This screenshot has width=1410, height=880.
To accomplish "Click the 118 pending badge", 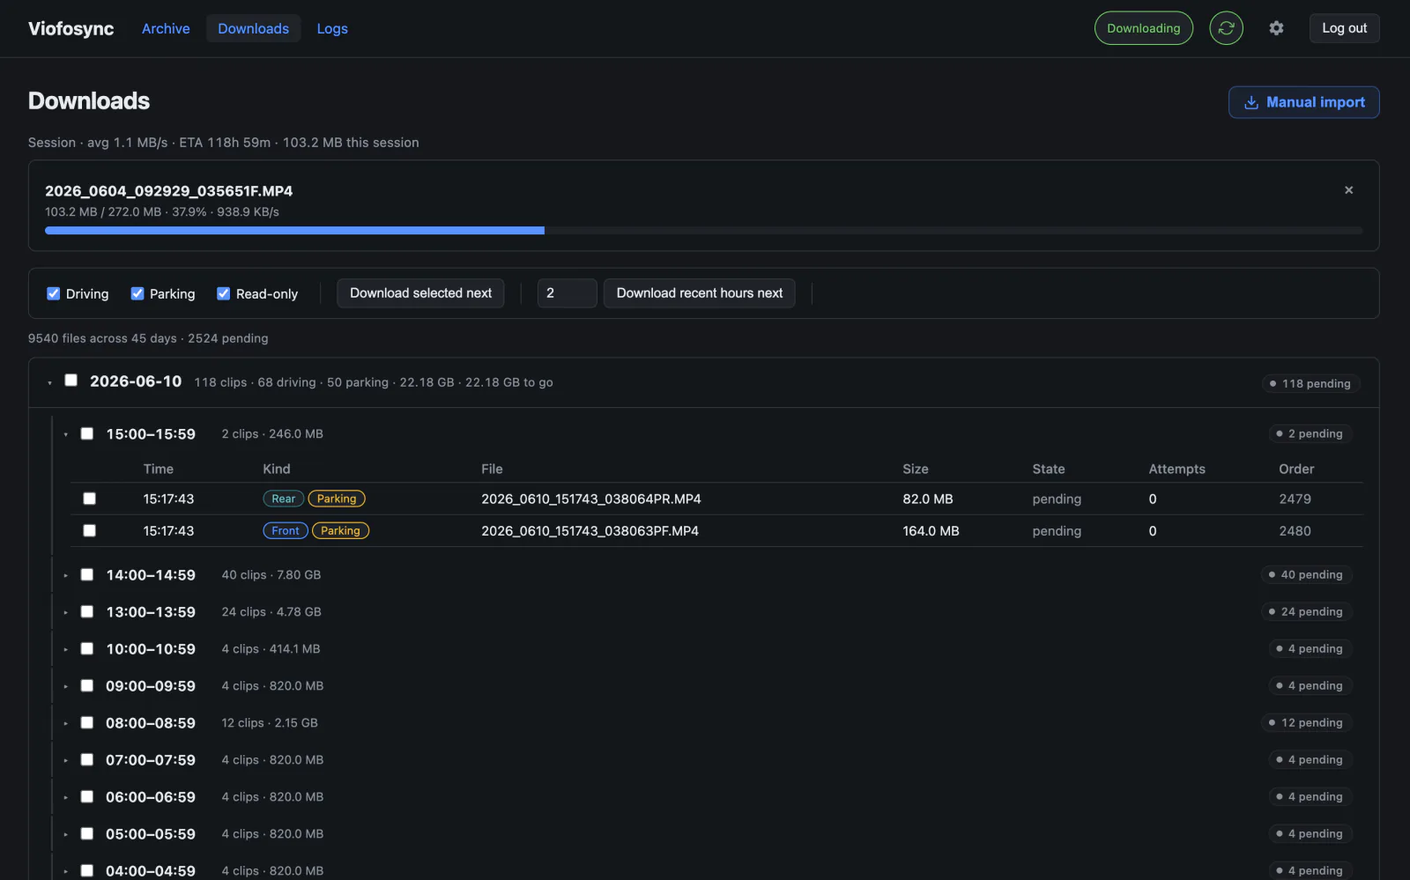I will pyautogui.click(x=1310, y=383).
